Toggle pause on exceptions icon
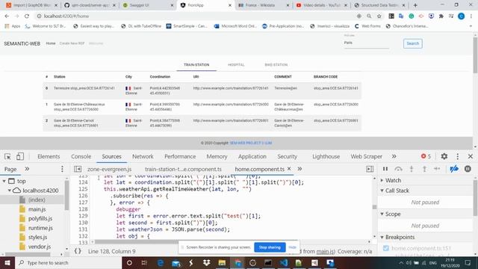The height and width of the screenshot is (269, 478). pyautogui.click(x=468, y=169)
